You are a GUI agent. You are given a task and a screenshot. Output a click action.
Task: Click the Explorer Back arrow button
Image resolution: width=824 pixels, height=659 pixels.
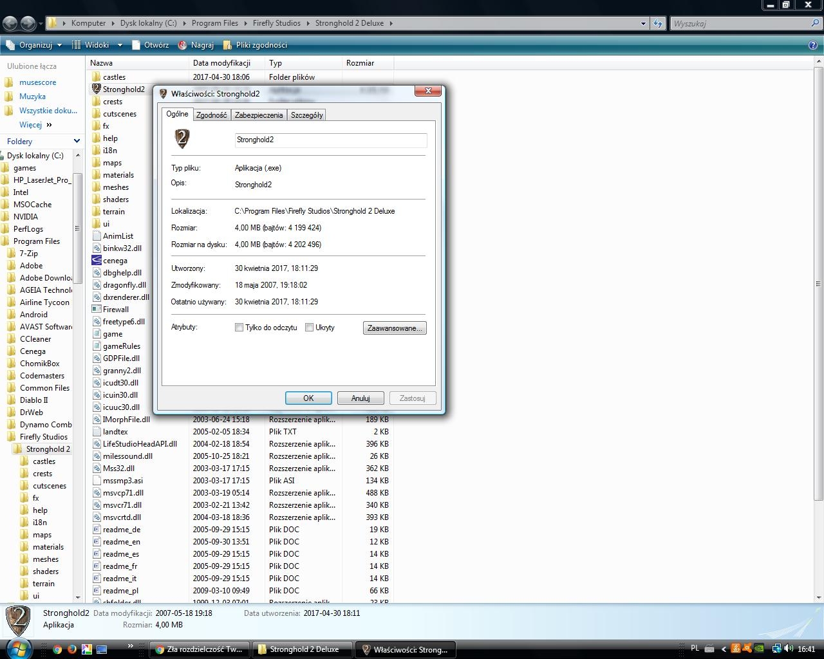click(10, 23)
